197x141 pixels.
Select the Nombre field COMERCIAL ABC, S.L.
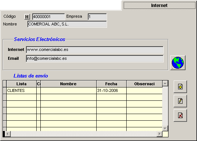point(67,24)
